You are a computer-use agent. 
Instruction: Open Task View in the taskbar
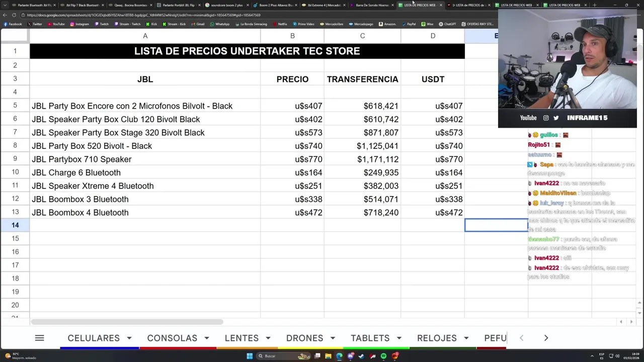click(x=317, y=356)
